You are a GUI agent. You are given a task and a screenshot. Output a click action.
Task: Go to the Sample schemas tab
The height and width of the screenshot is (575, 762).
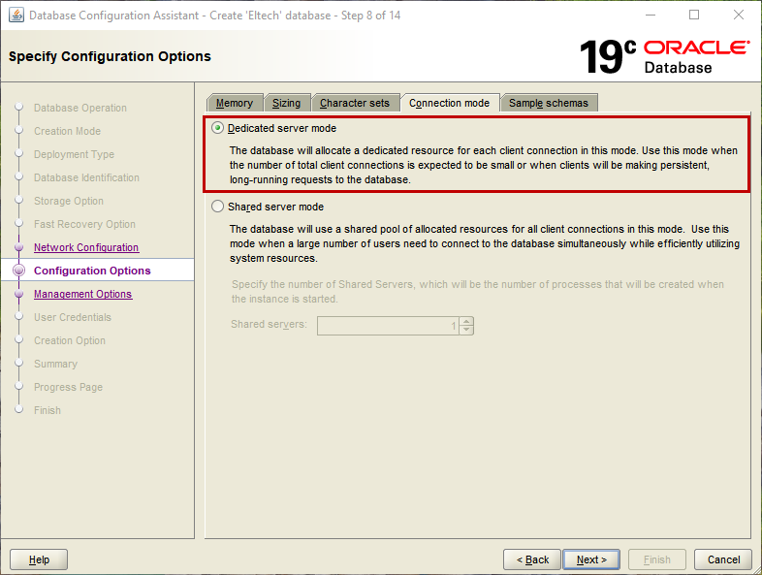point(549,103)
